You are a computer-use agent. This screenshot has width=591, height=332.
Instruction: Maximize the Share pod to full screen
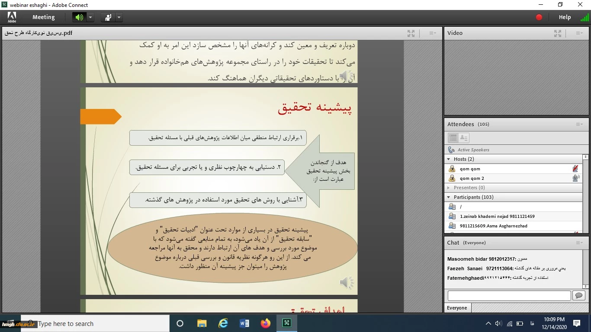(x=411, y=33)
